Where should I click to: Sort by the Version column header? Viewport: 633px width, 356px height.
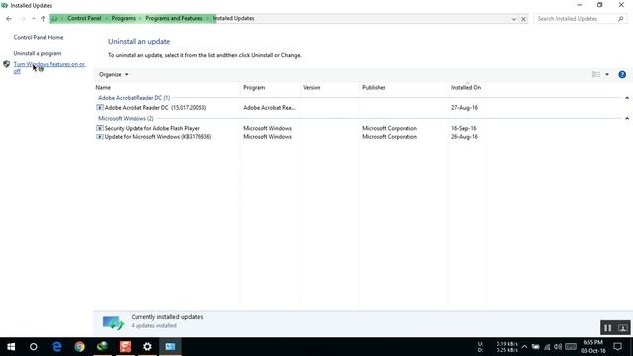pyautogui.click(x=312, y=88)
